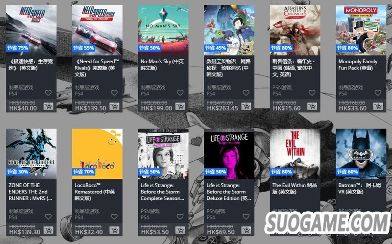
Task: Add Zone of the Enders to cart
Action: pyautogui.click(x=48, y=230)
